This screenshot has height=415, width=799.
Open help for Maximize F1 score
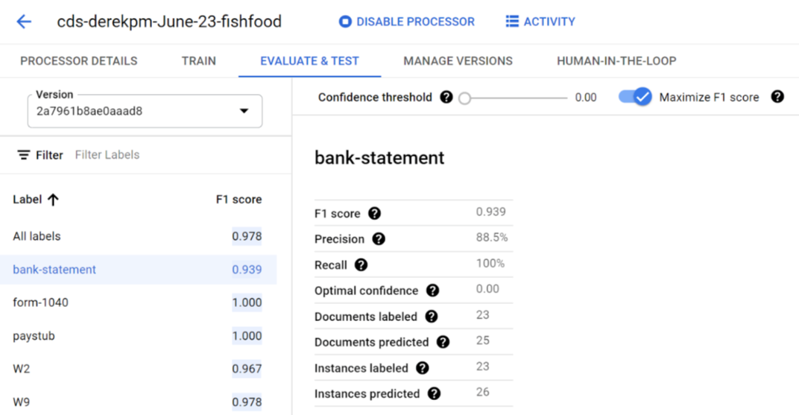coord(777,96)
